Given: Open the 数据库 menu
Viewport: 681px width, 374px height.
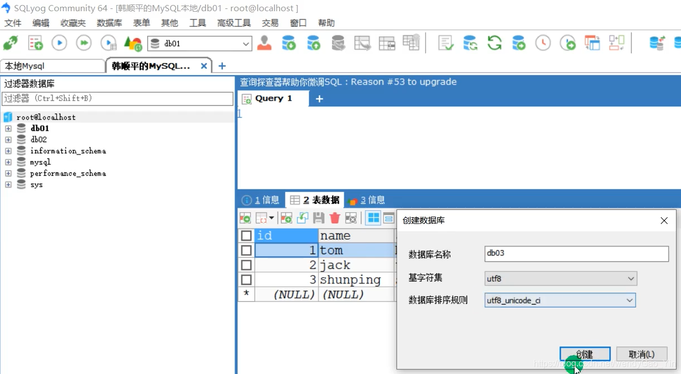Looking at the screenshot, I should coord(109,23).
